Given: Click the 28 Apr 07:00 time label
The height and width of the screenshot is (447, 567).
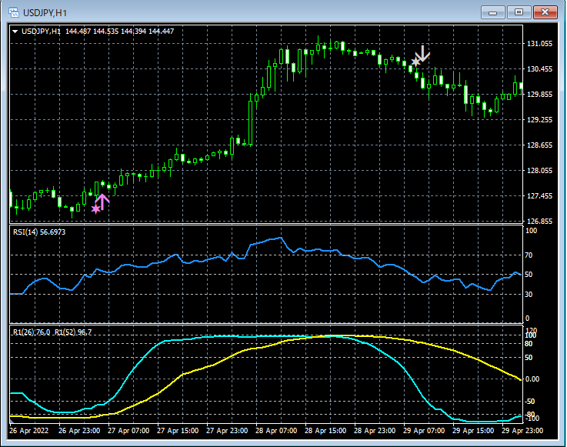Looking at the screenshot, I should pos(275,430).
